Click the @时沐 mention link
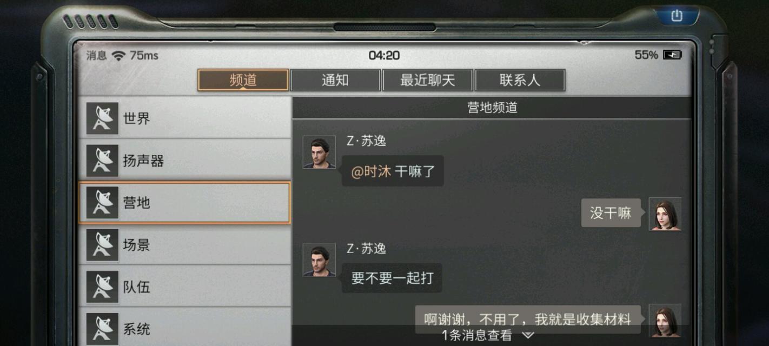Image resolution: width=769 pixels, height=346 pixels. tap(371, 171)
